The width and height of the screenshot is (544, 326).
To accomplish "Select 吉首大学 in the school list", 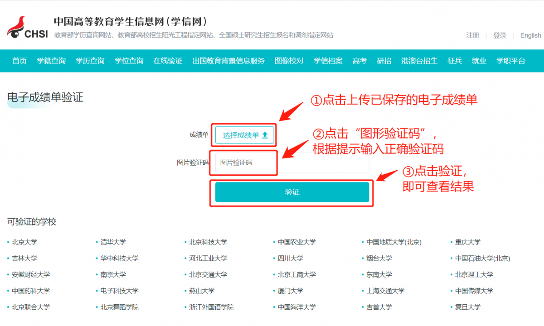I will click(x=379, y=307).
